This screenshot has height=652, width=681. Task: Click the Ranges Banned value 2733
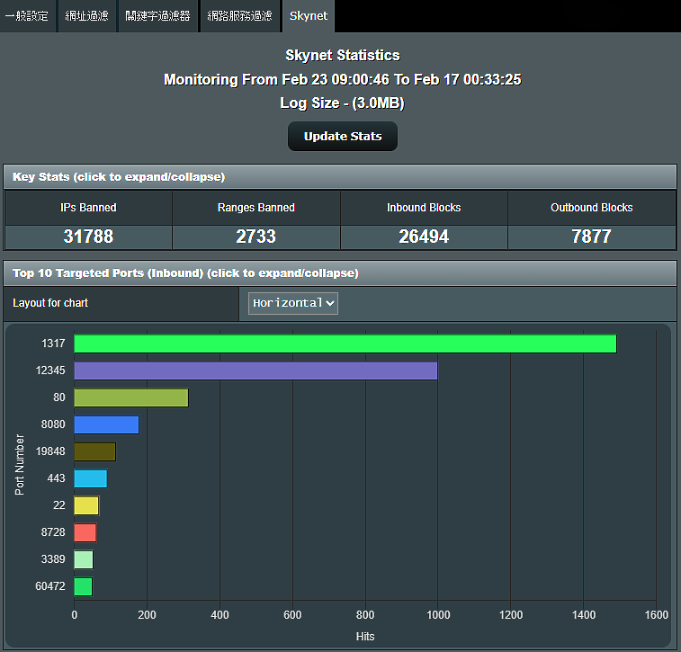click(255, 237)
